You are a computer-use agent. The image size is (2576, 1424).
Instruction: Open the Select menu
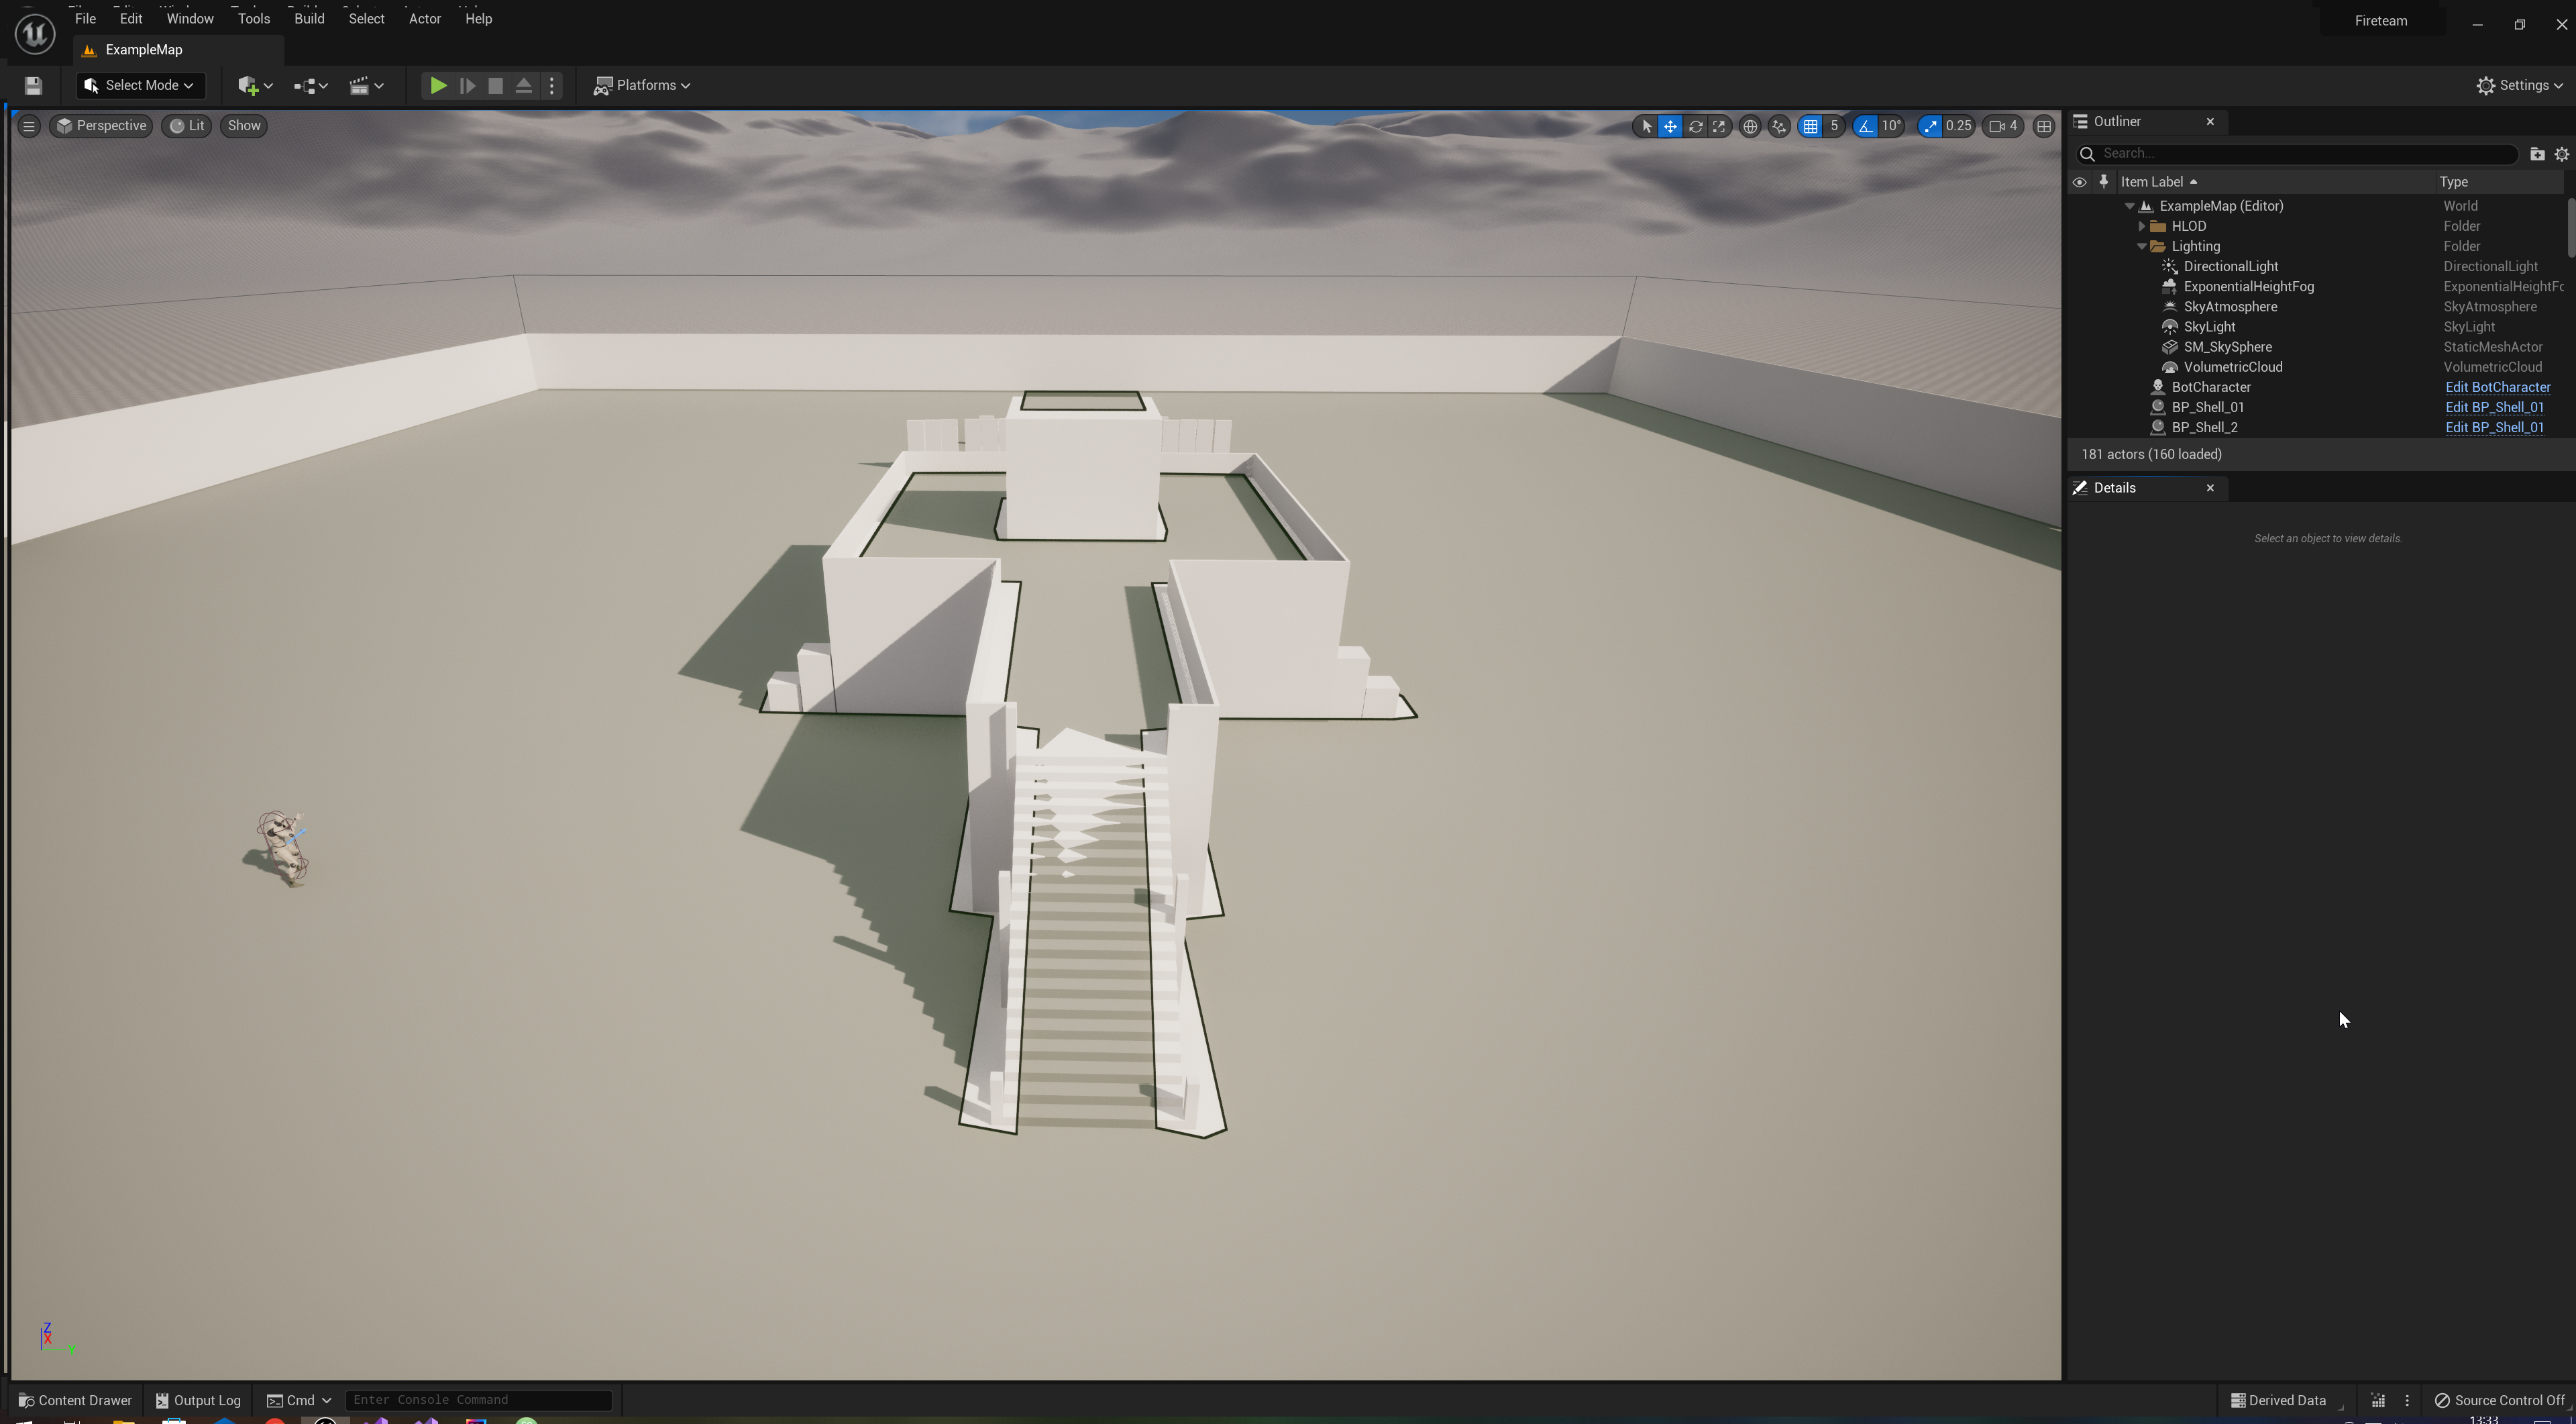pos(366,19)
